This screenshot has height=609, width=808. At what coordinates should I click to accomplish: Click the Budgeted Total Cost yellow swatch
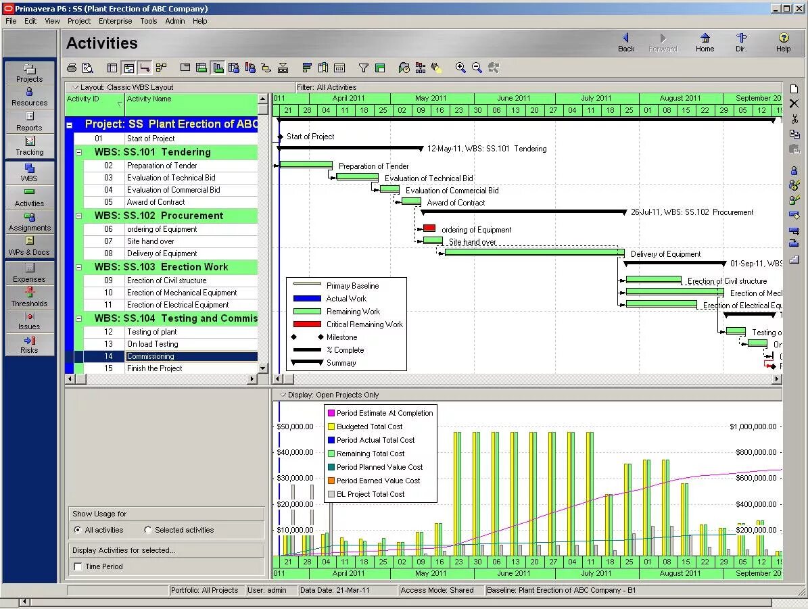(331, 427)
